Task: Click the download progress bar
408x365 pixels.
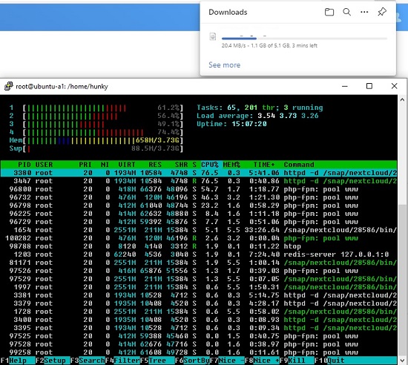Action: coord(304,39)
